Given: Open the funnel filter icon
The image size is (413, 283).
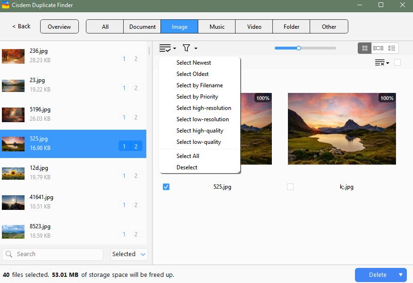Looking at the screenshot, I should click(x=186, y=48).
